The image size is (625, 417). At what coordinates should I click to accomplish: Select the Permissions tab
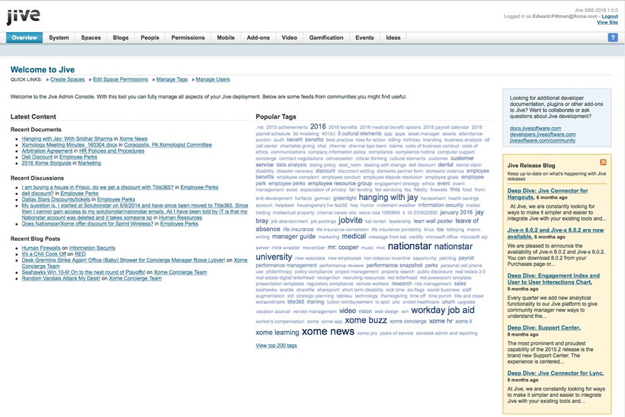[188, 37]
